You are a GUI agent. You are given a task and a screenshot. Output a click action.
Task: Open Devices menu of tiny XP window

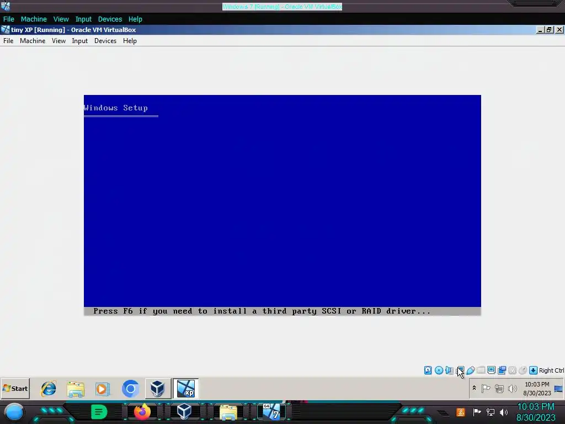pyautogui.click(x=105, y=41)
